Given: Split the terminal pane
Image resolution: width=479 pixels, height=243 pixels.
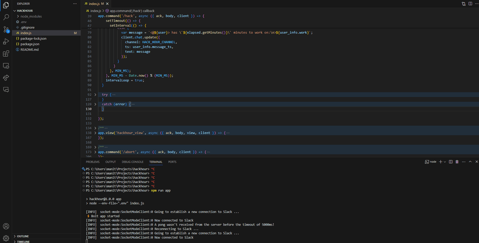Looking at the screenshot, I should 451,162.
